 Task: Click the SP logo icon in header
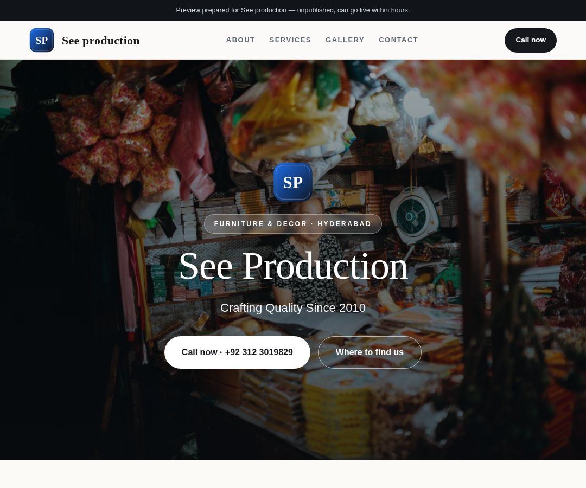coord(42,40)
